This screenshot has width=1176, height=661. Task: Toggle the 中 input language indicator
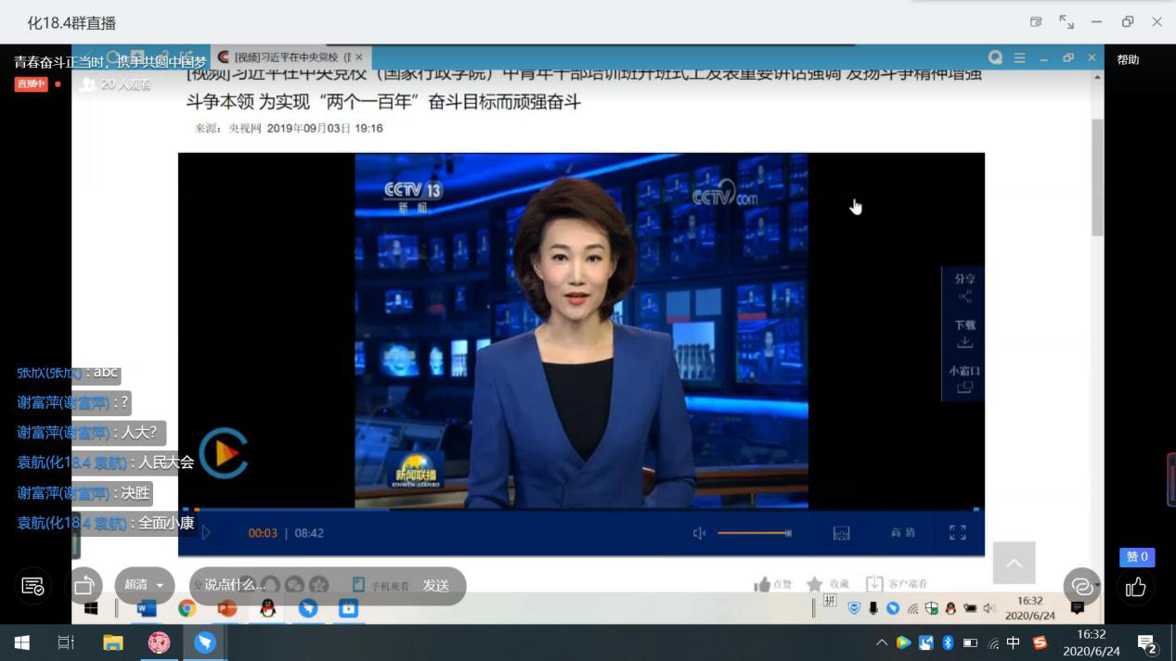pos(1014,642)
